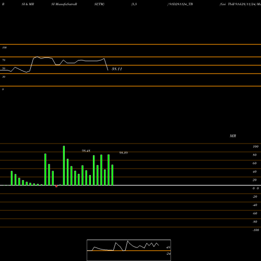Click the 'SI(TM)' header label
Image resolution: width=261 pixels, height=261 pixels.
[99, 4]
